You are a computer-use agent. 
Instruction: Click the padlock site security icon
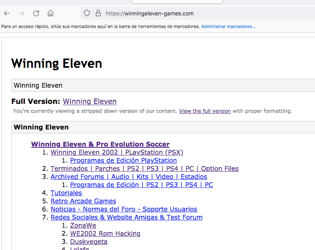pyautogui.click(x=98, y=13)
